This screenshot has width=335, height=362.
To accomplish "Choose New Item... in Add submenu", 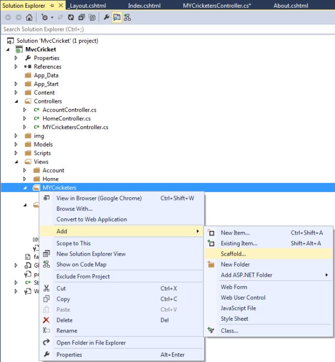I will point(269,233).
